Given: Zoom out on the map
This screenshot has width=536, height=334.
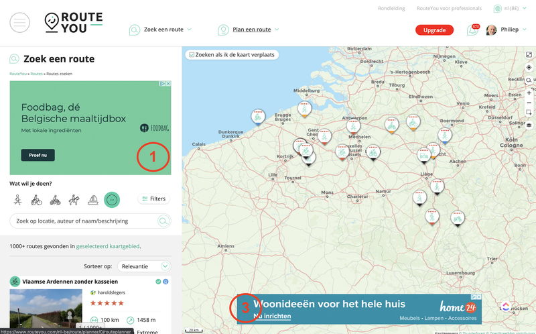Looking at the screenshot, I should 529,103.
